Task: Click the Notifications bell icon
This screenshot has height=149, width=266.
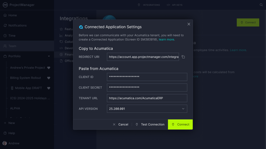Action: tap(5, 25)
